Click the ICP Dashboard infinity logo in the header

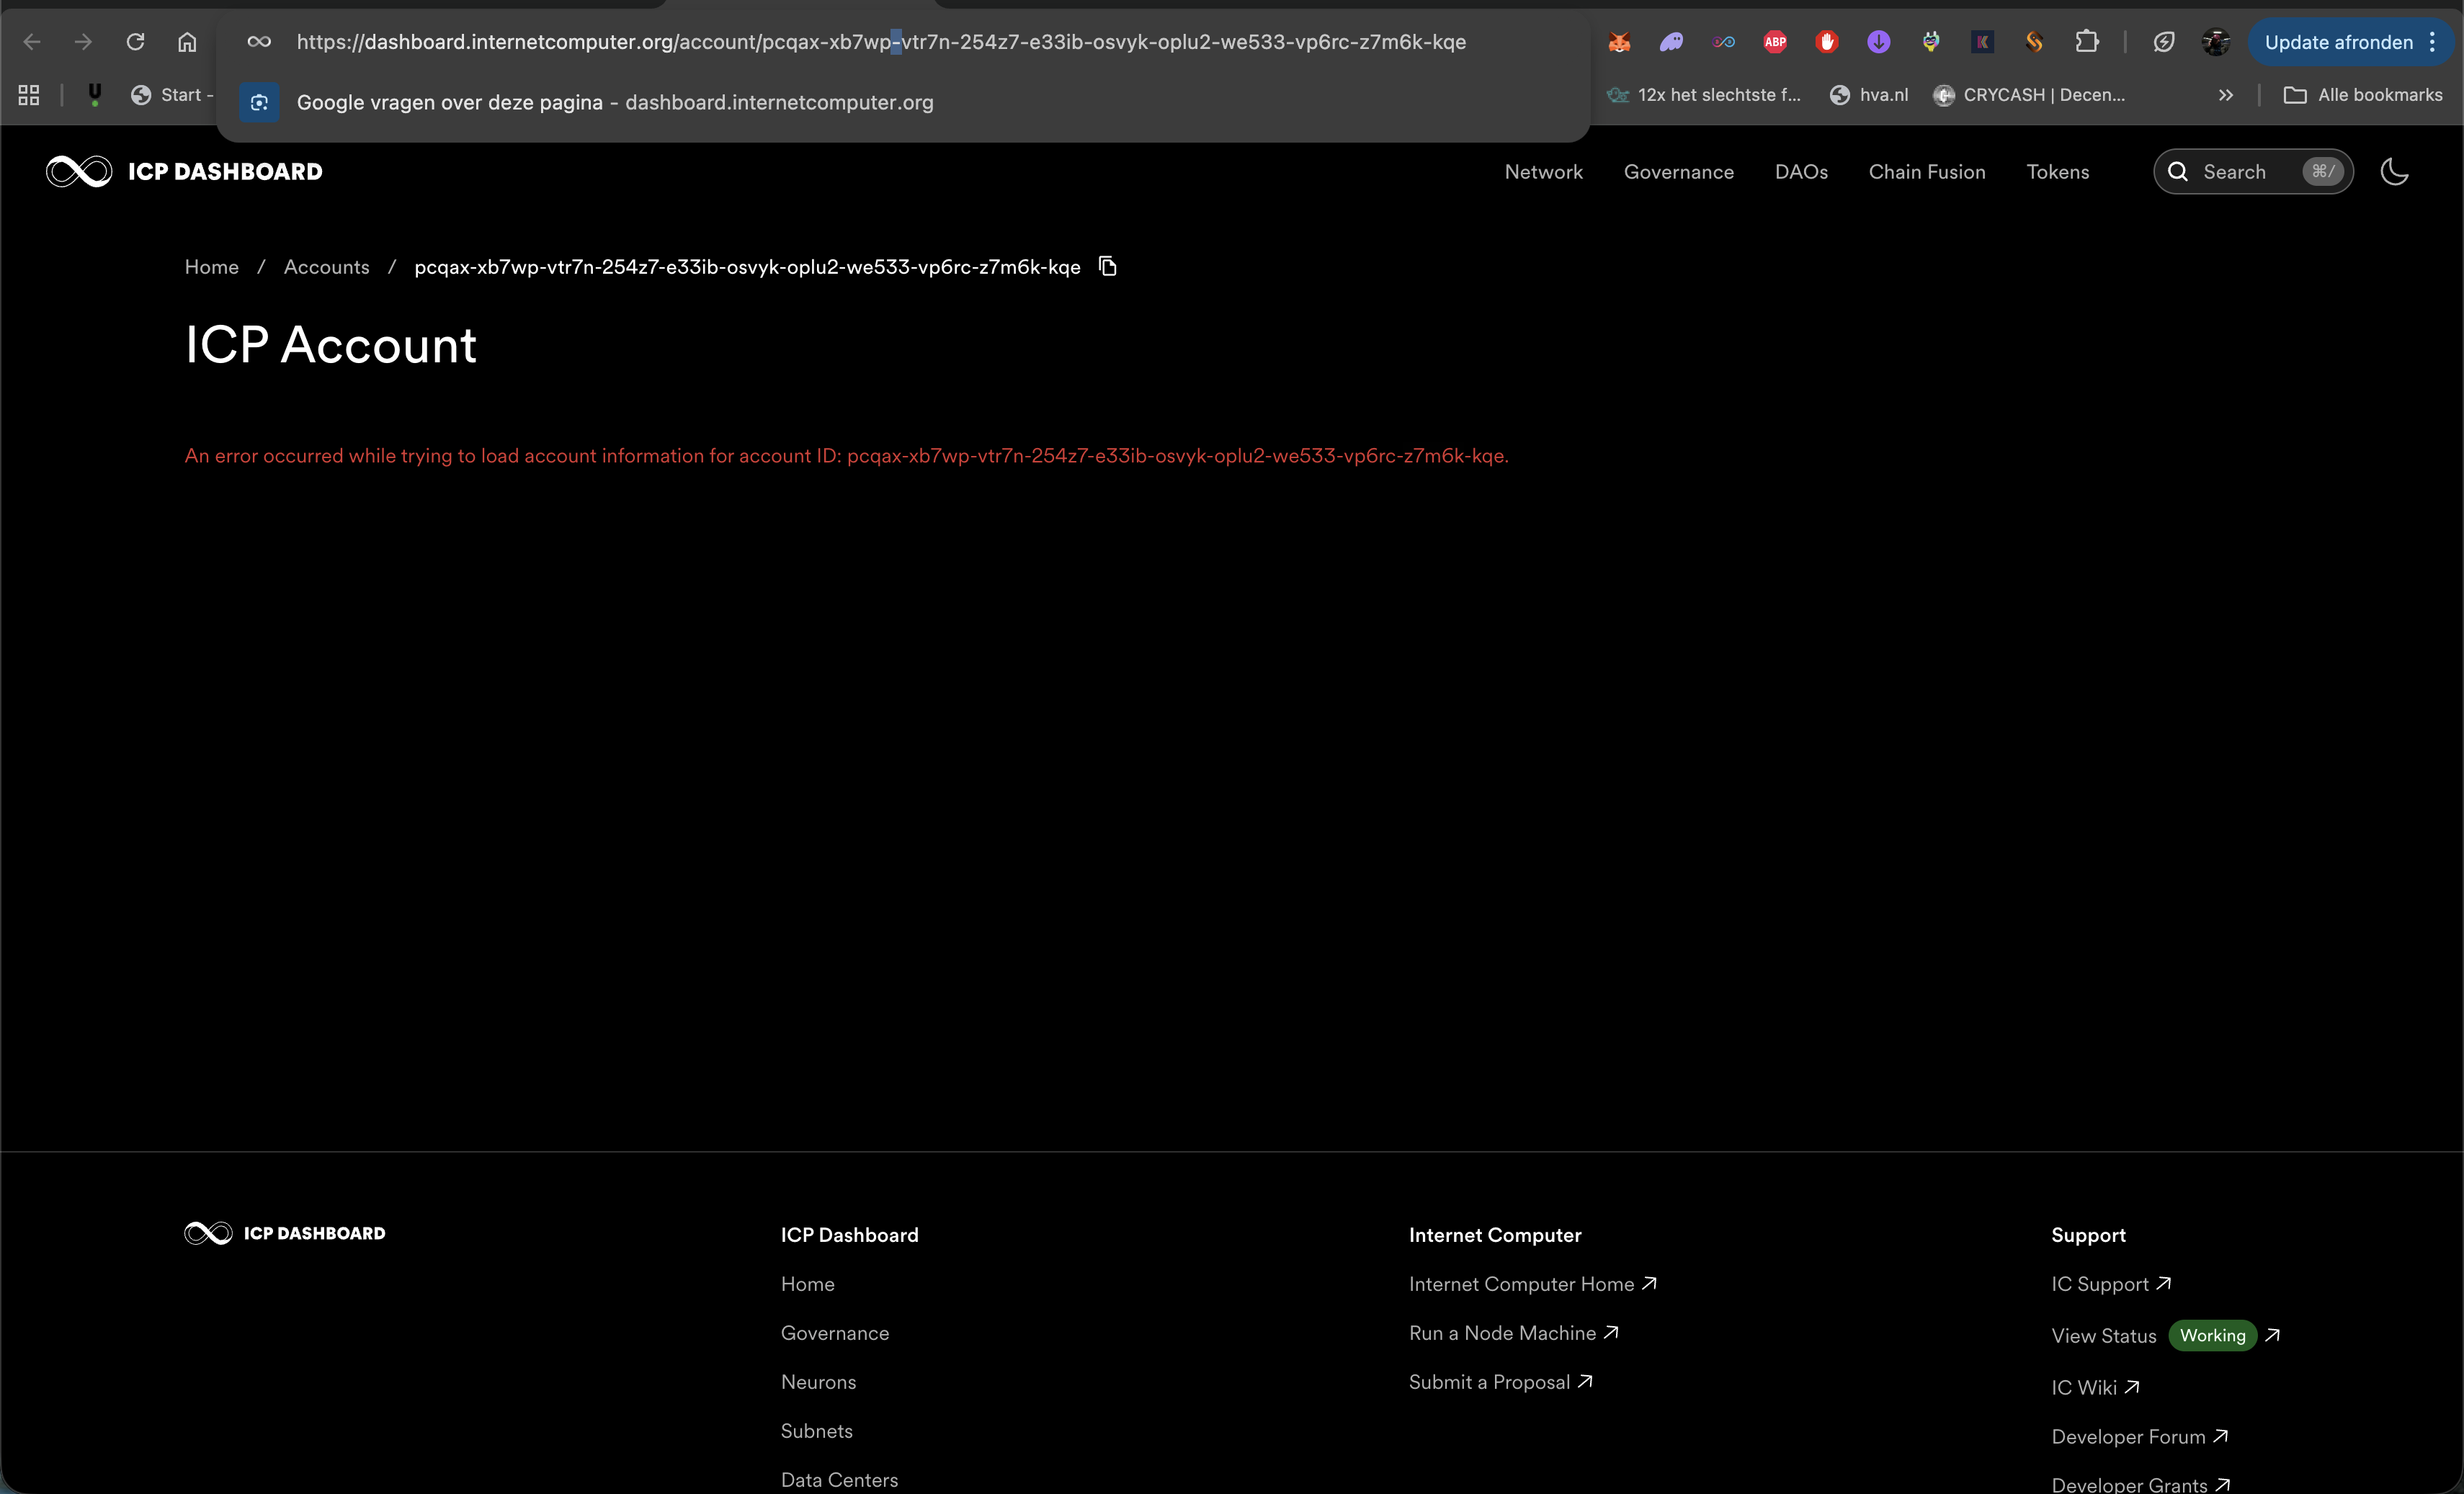(79, 172)
